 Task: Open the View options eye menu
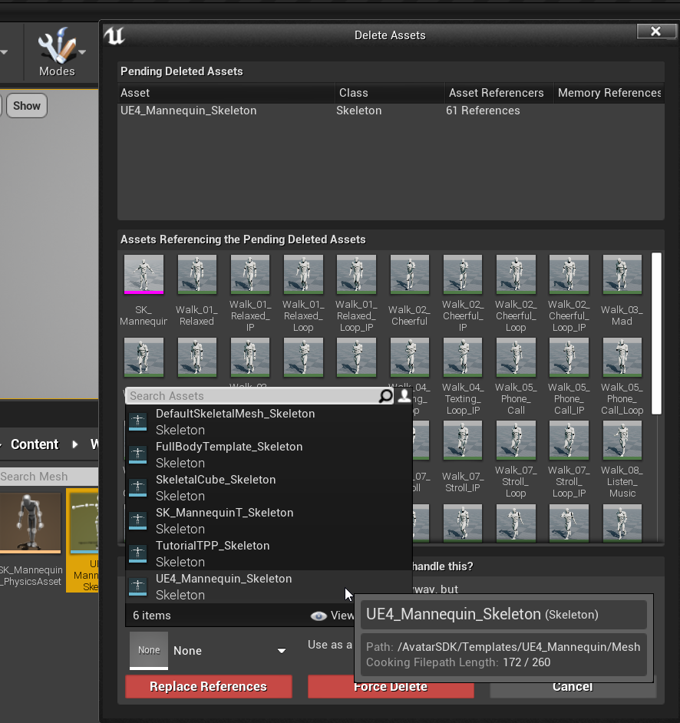[x=332, y=616]
